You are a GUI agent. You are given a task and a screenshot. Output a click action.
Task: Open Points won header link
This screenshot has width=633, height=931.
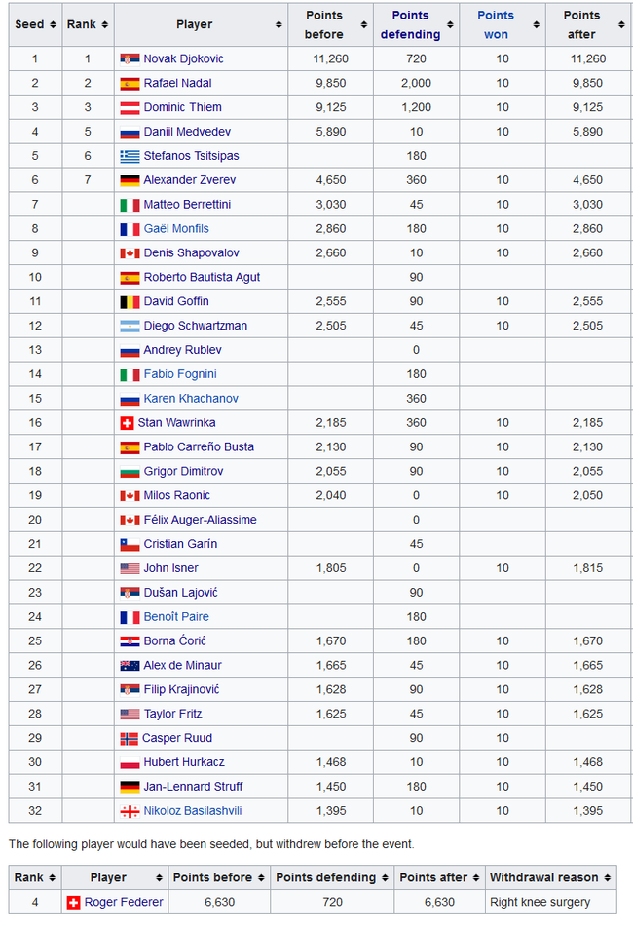[496, 25]
